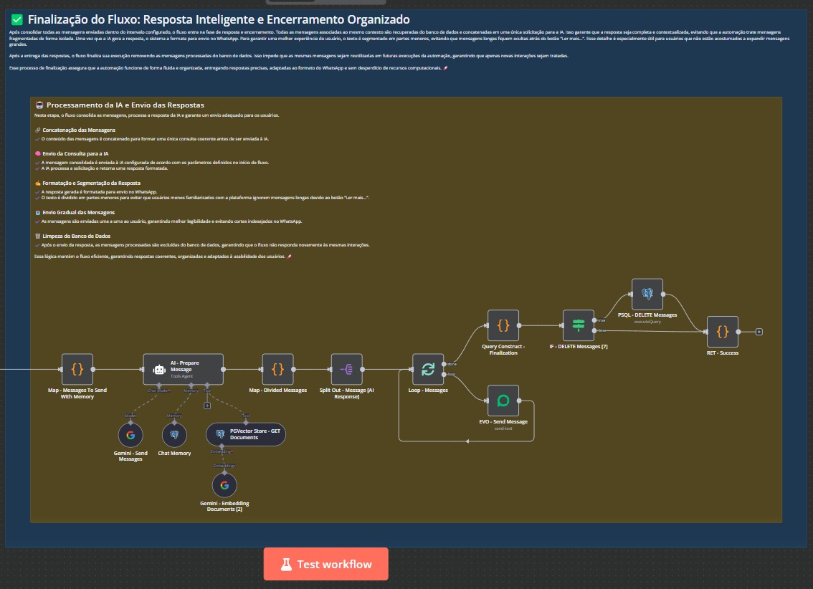
Task: Open the "Map - Messages To Send With Memory" node
Action: (x=77, y=370)
